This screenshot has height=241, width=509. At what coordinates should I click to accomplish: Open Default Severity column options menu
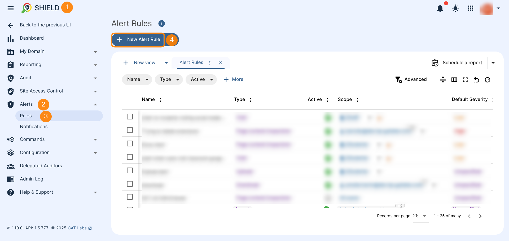[x=493, y=100]
